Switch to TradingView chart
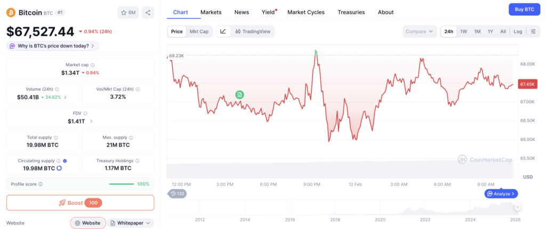Image resolution: width=546 pixels, height=229 pixels. point(253,31)
